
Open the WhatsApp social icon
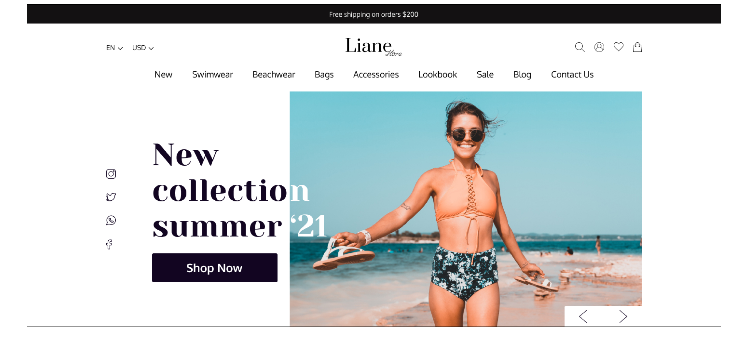111,220
